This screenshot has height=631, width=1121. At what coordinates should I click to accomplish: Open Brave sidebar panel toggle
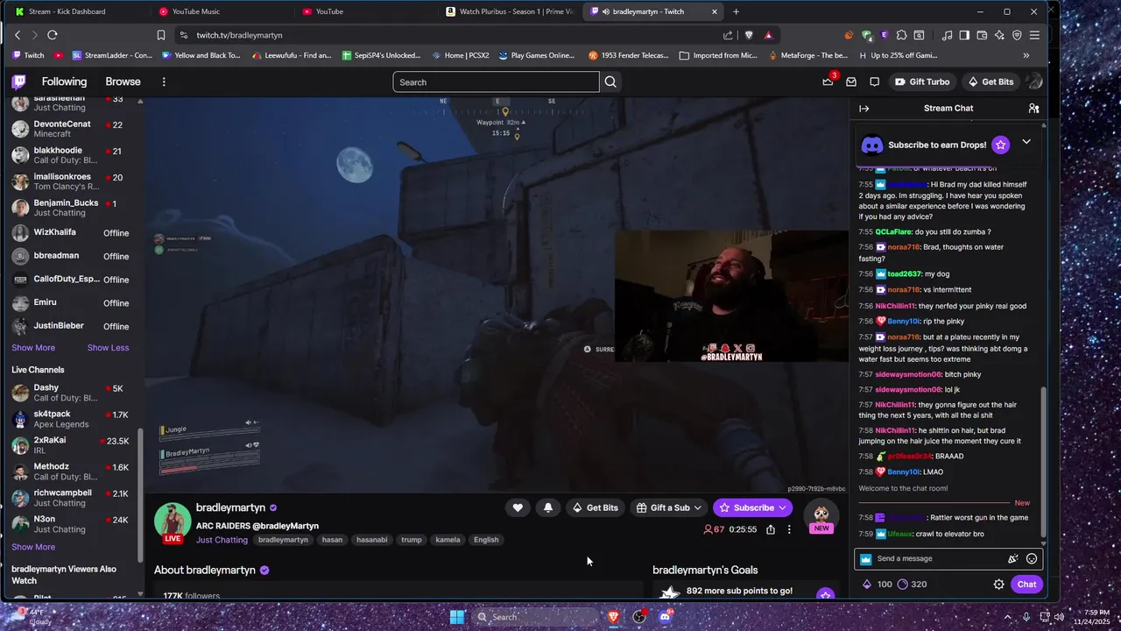click(964, 35)
